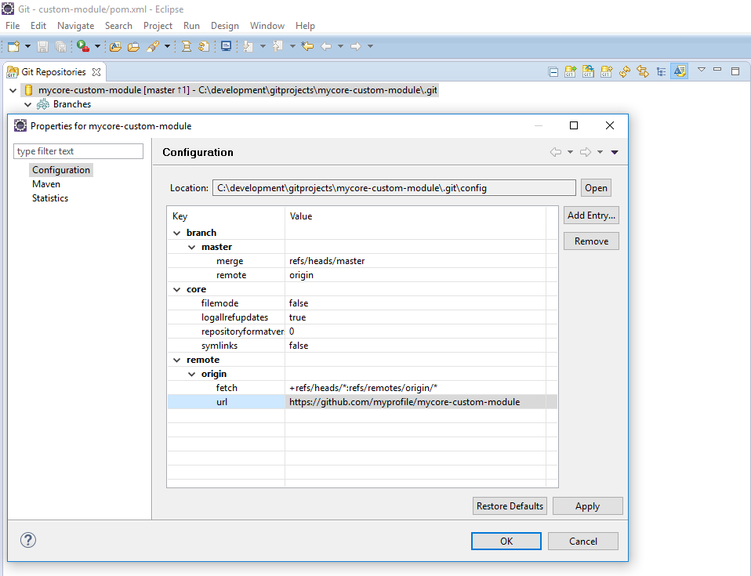
Task: Click the New wizard toolbar icon
Action: 13,46
